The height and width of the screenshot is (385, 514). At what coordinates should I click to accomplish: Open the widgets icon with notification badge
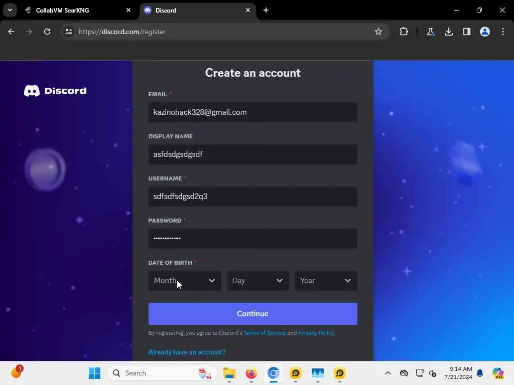tap(17, 372)
